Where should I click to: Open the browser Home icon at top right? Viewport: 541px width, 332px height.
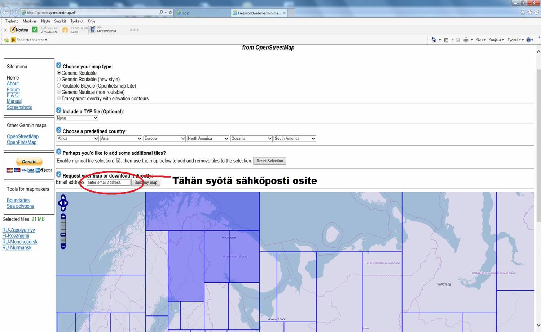click(x=523, y=12)
